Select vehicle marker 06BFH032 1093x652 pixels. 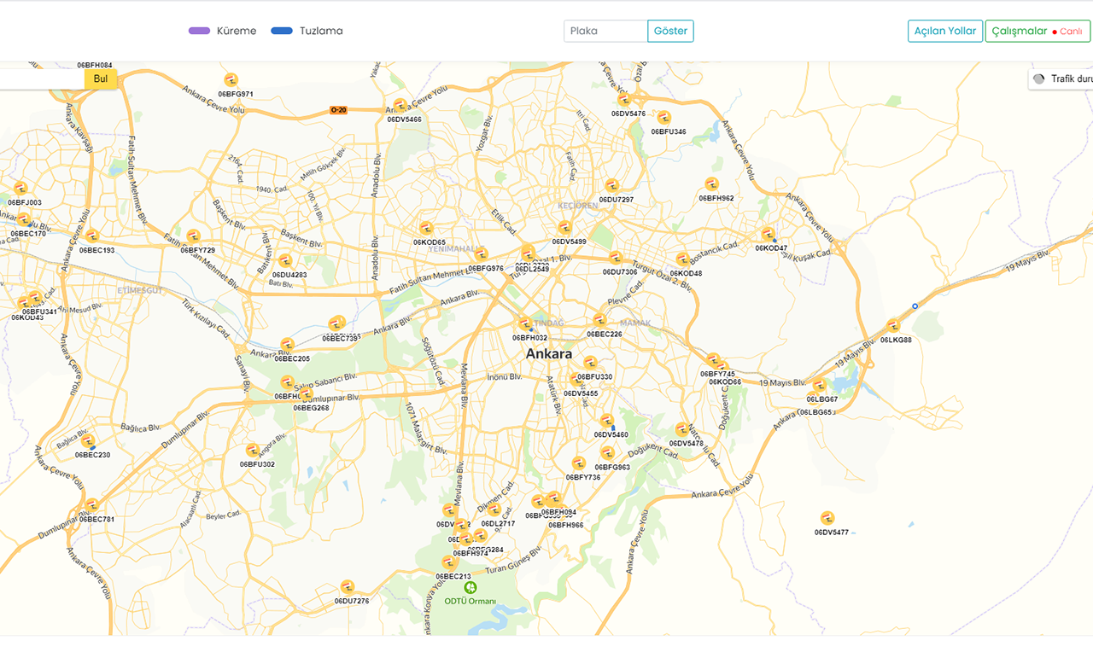coord(525,323)
